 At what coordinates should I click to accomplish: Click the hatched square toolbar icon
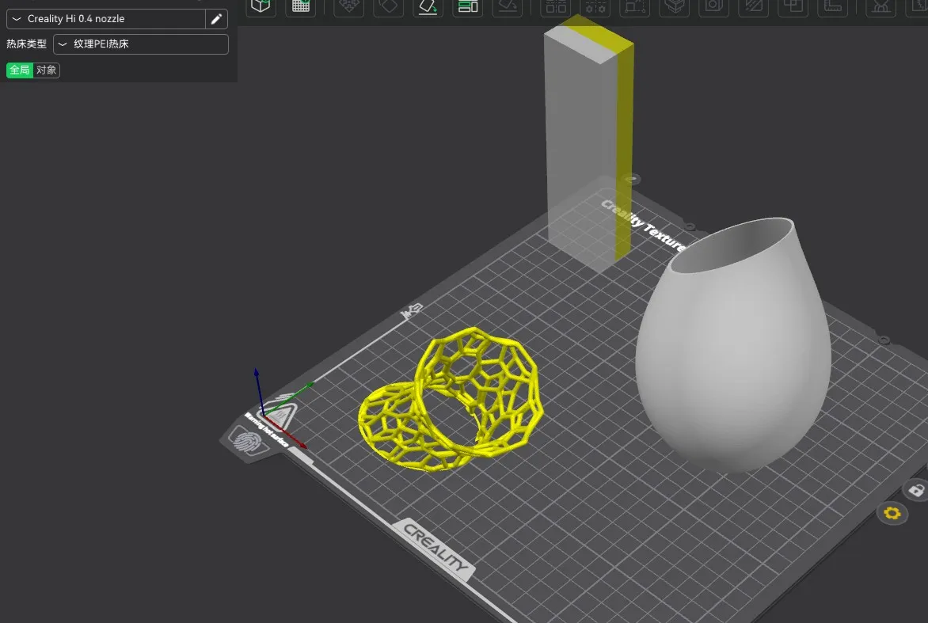(754, 7)
